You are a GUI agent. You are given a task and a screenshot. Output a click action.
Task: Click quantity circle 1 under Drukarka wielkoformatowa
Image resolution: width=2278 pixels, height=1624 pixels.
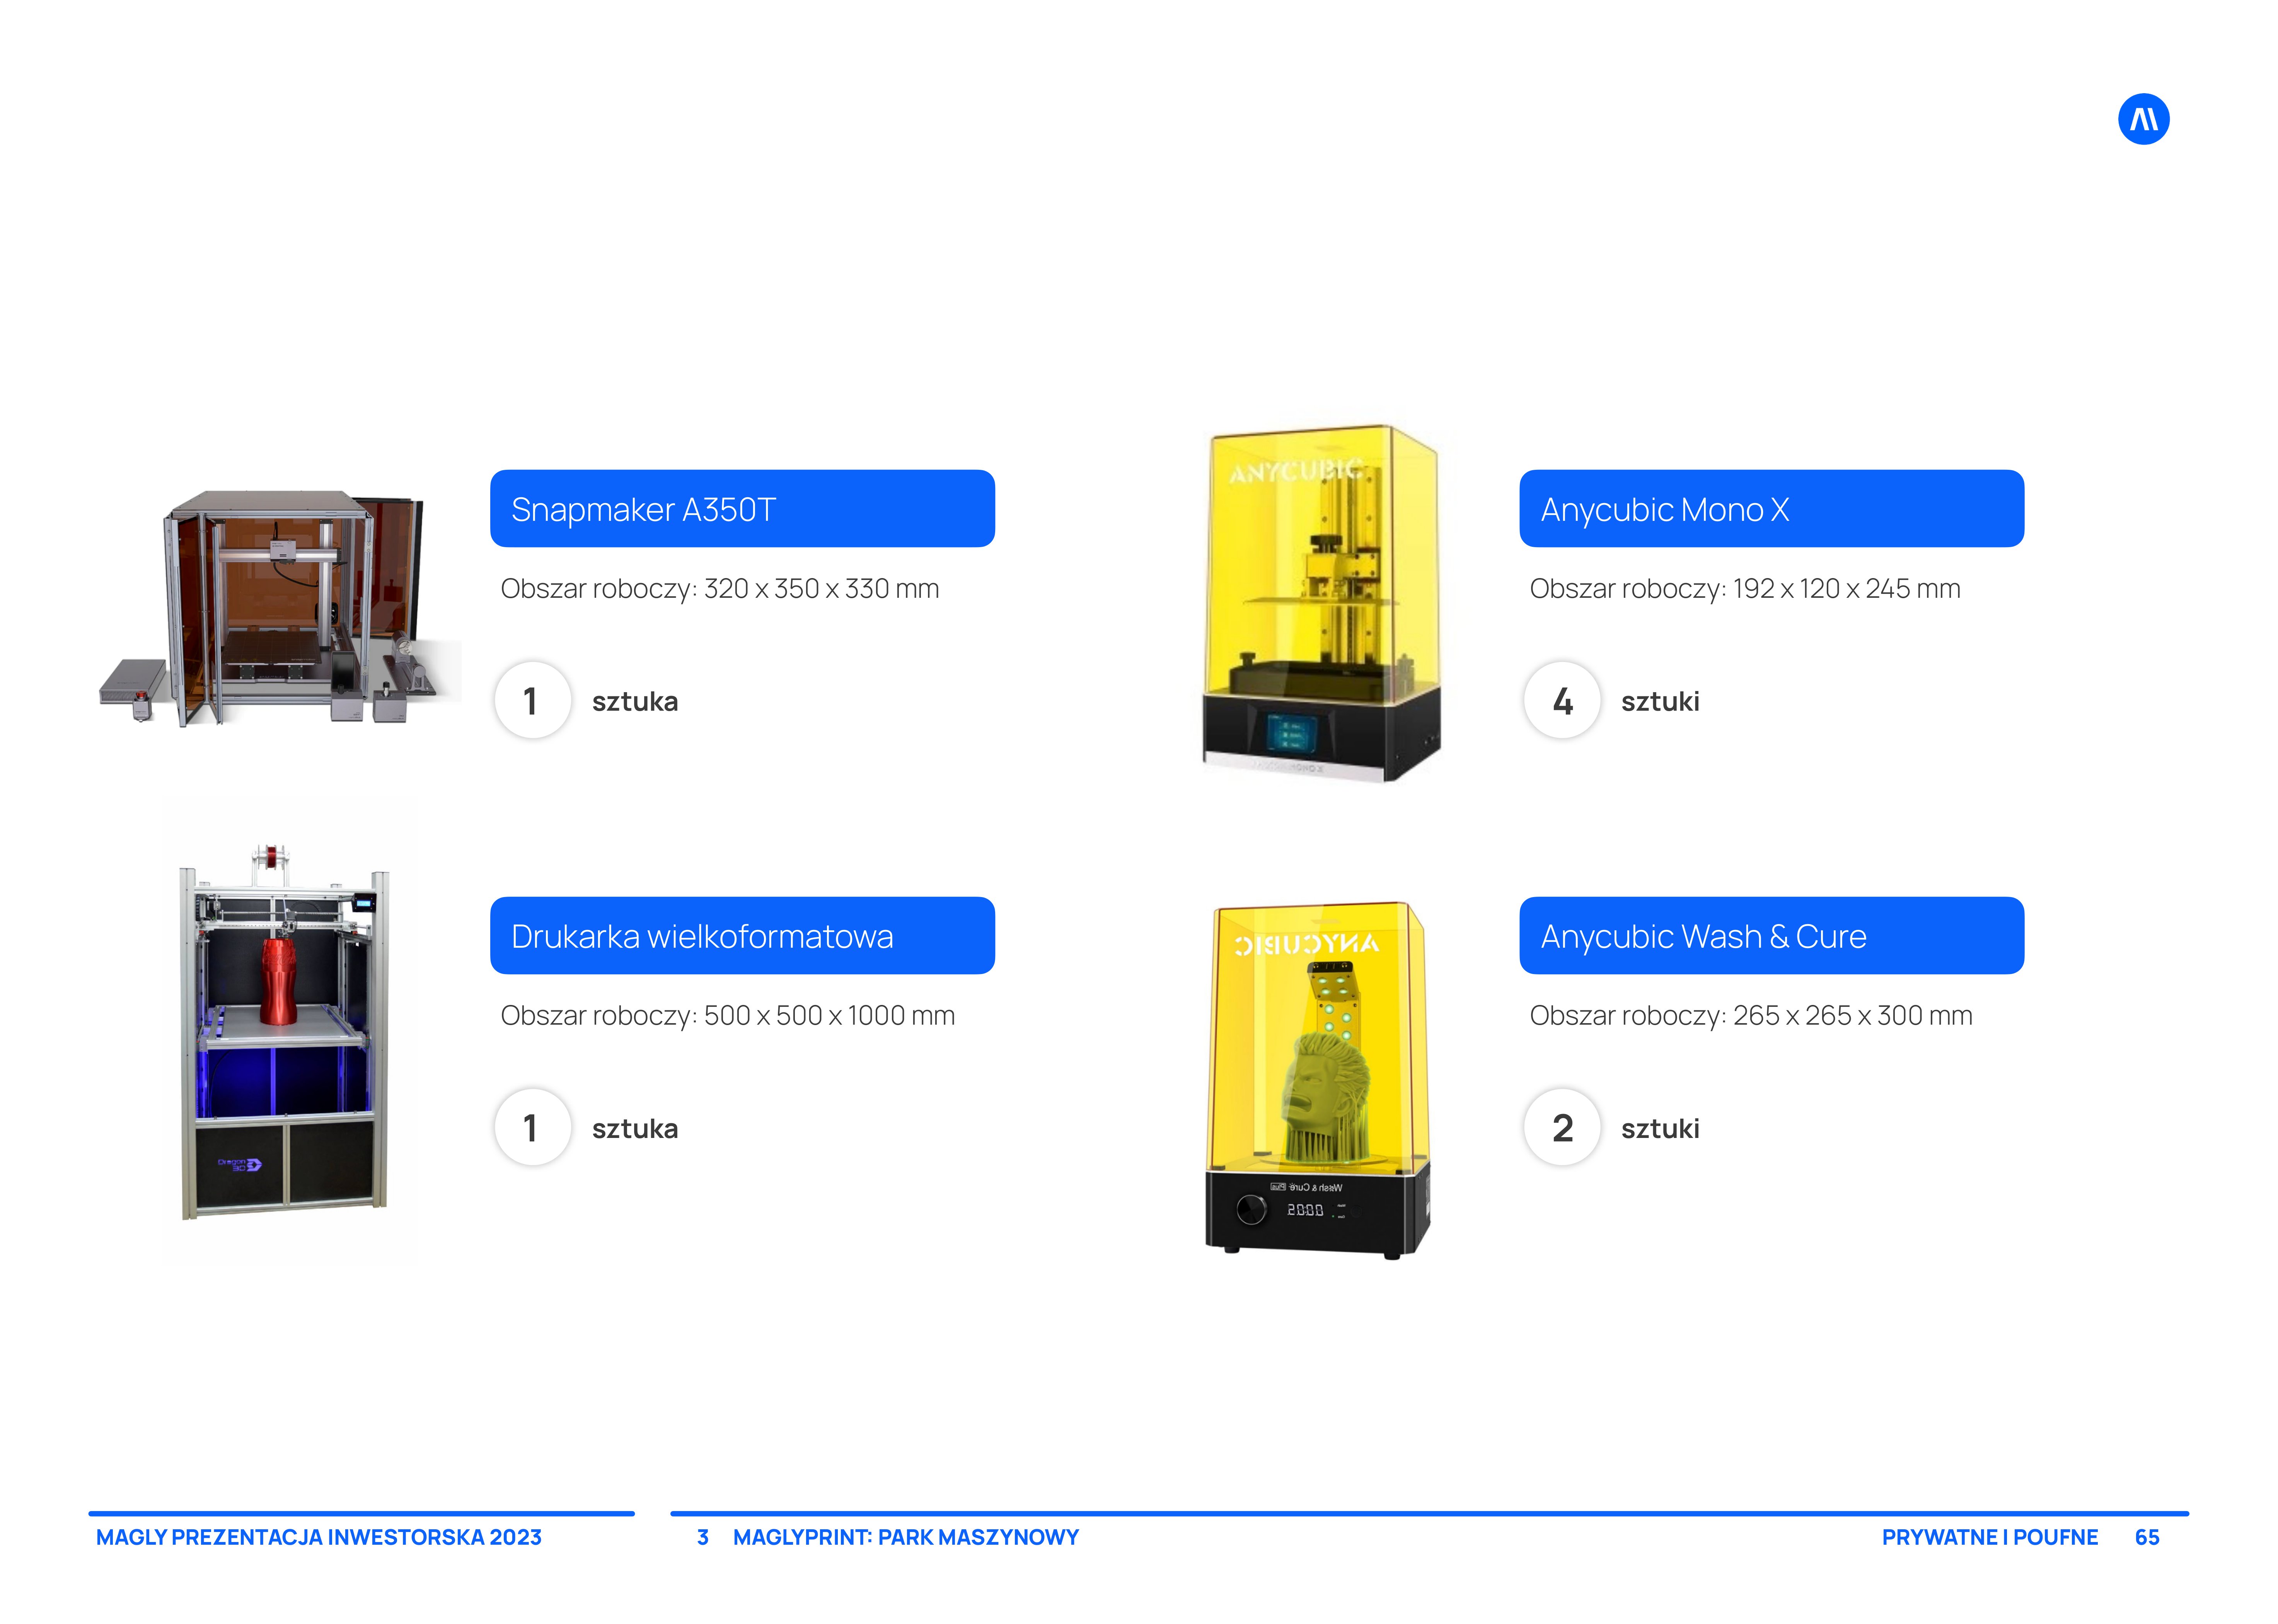pyautogui.click(x=533, y=1127)
